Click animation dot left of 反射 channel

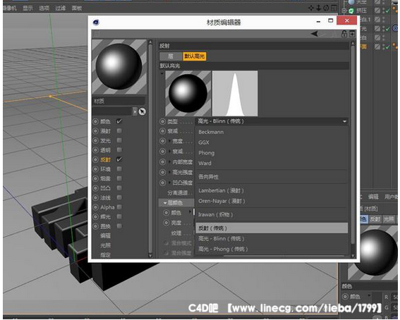coord(95,159)
